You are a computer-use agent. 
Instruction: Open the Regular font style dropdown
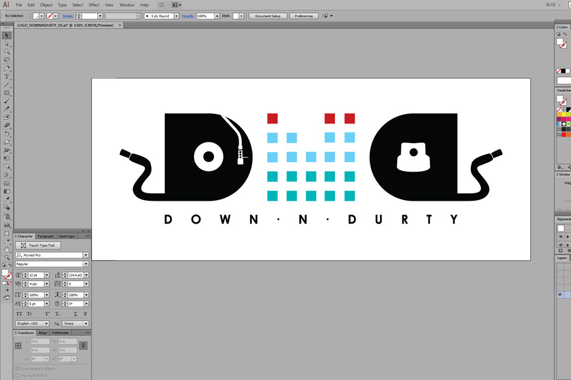pos(86,263)
